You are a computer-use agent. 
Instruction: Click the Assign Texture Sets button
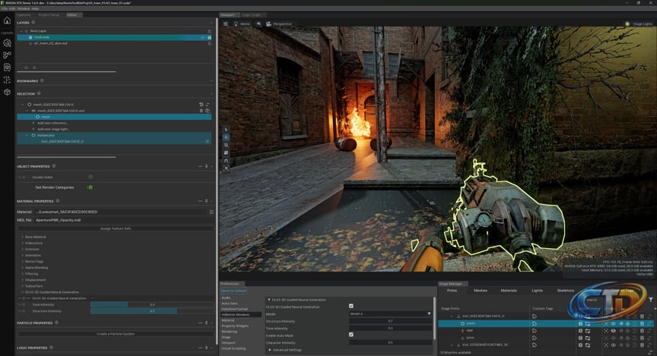coord(116,228)
